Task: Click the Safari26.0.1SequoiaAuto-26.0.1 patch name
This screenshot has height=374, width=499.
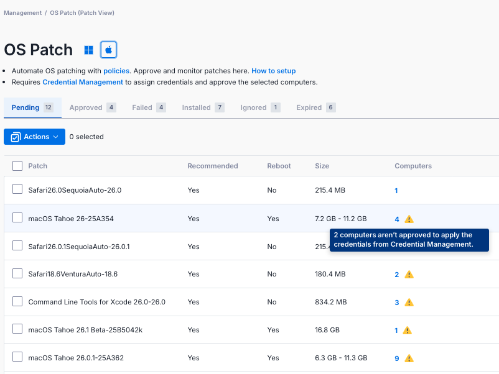Action: pyautogui.click(x=79, y=247)
